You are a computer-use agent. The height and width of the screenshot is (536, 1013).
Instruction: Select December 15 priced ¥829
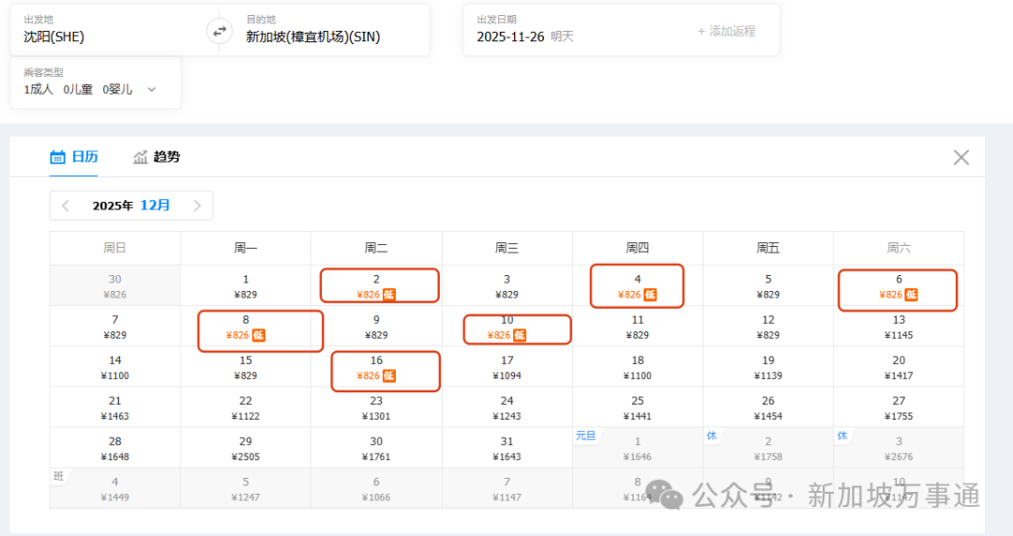[x=246, y=367]
